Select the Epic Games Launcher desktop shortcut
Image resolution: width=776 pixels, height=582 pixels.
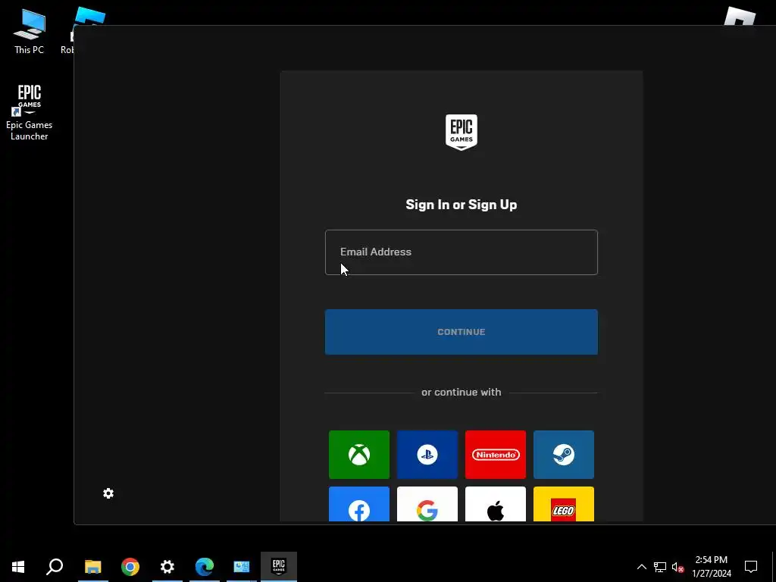(x=30, y=112)
